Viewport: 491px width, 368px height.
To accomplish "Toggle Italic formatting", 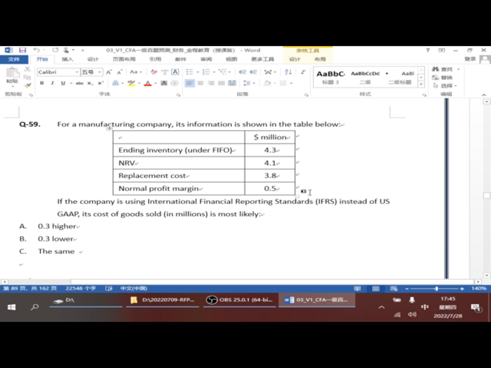I will click(x=52, y=83).
